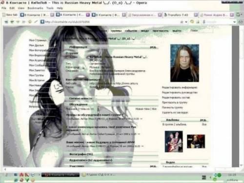Close the Transfers 7:40 tab
The image size is (244, 183).
196,15
